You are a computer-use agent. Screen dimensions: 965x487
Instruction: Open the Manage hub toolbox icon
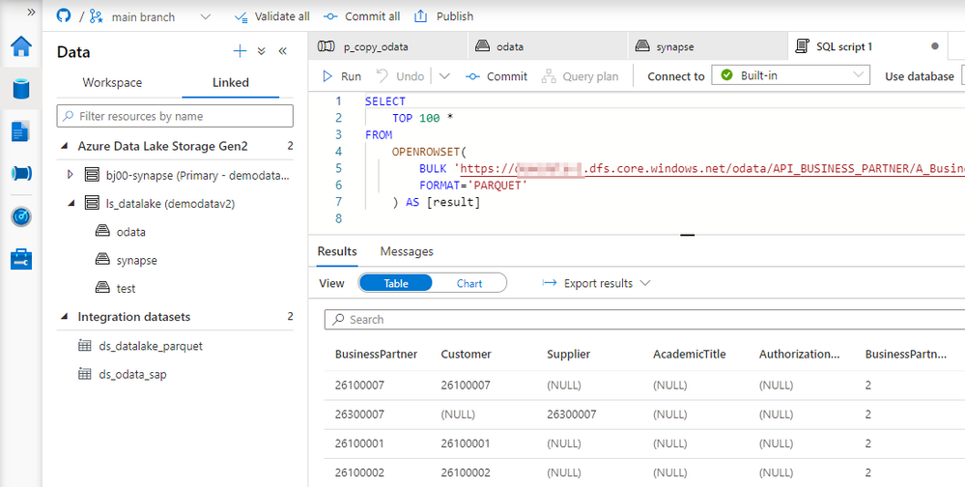point(21,259)
